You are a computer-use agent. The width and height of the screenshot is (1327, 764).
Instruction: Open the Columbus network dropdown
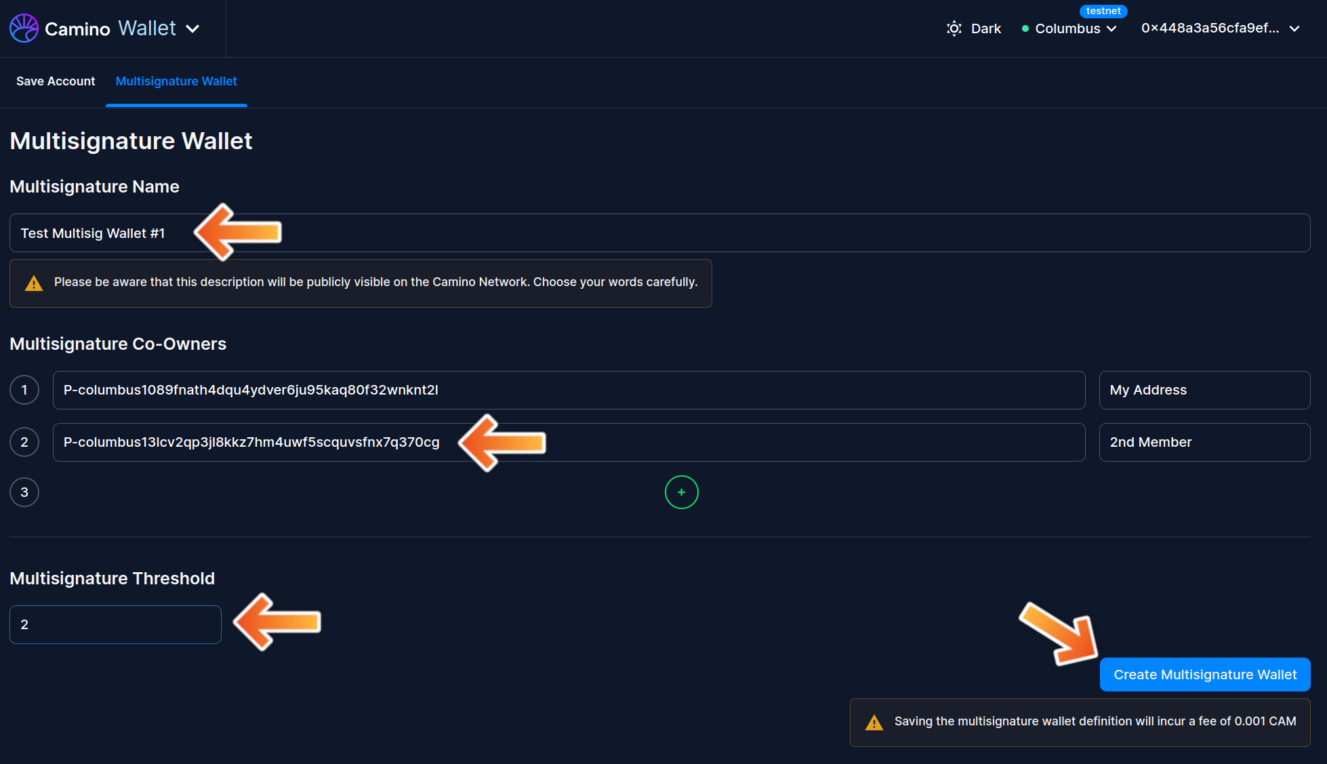(x=1076, y=28)
